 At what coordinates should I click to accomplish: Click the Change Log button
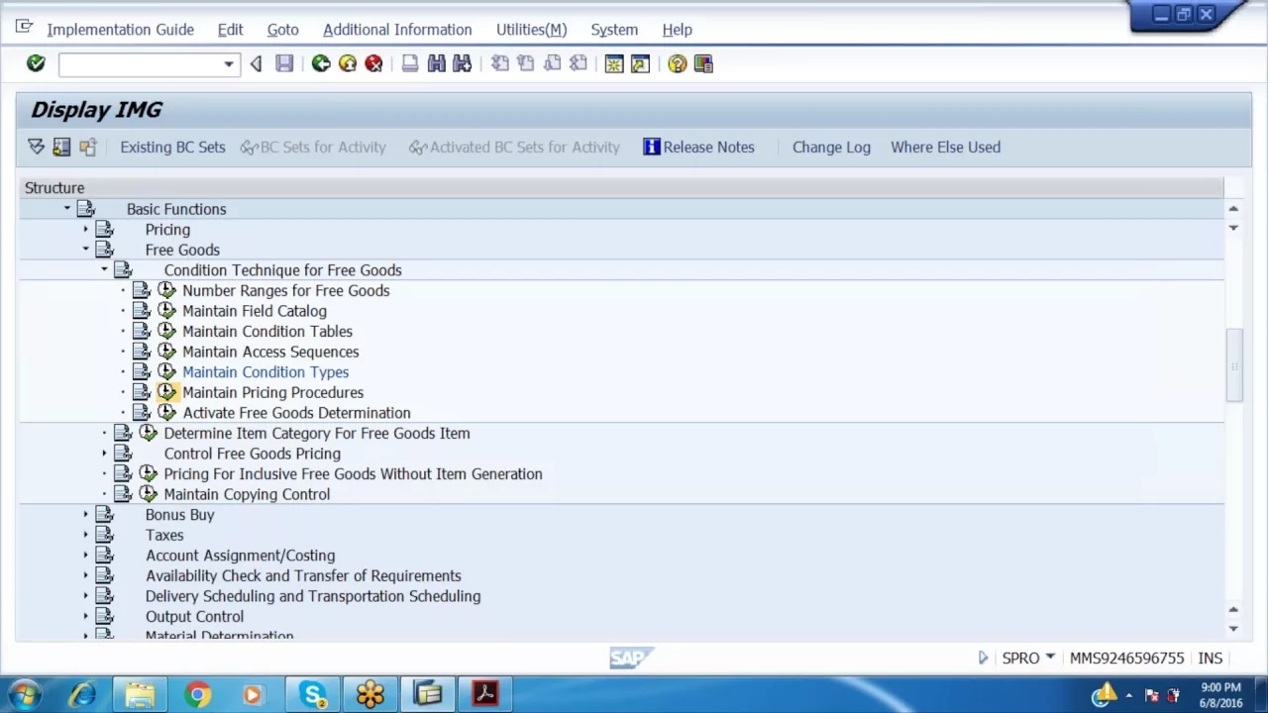coord(831,147)
